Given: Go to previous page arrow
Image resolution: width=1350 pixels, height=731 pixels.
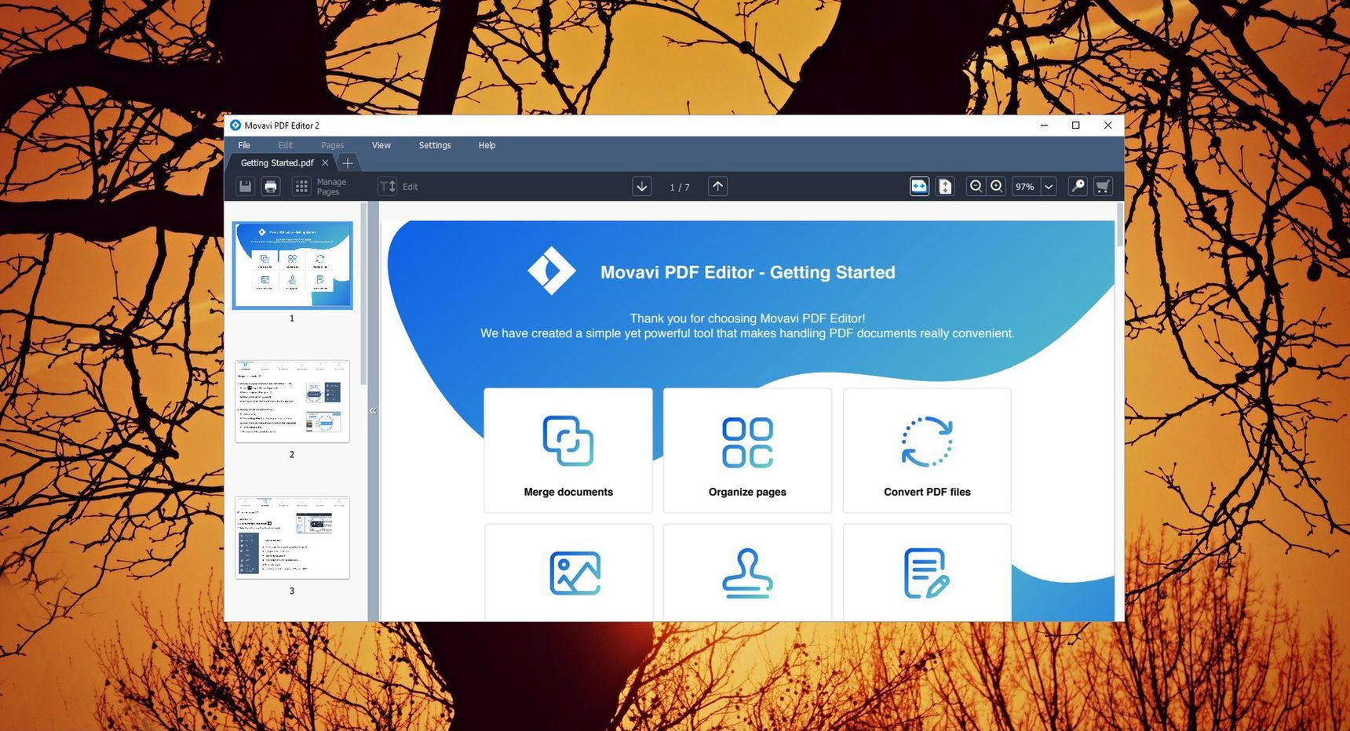Looking at the screenshot, I should tap(717, 187).
